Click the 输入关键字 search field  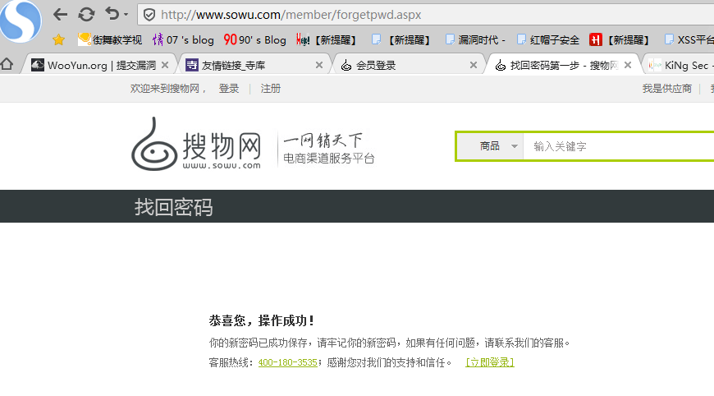tap(618, 146)
